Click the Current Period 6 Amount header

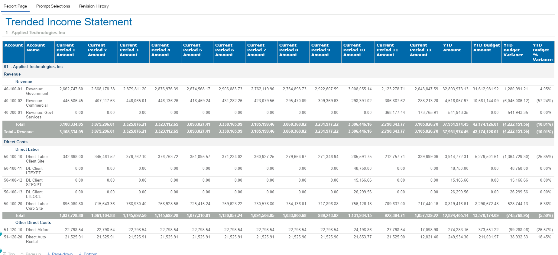point(224,50)
